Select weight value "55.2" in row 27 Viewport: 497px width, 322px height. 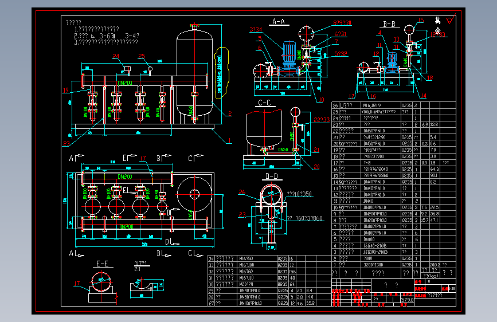pyautogui.click(x=311, y=303)
